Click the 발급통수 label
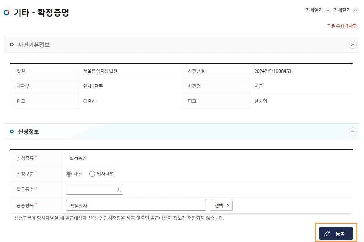The image size is (364, 242). pyautogui.click(x=25, y=189)
